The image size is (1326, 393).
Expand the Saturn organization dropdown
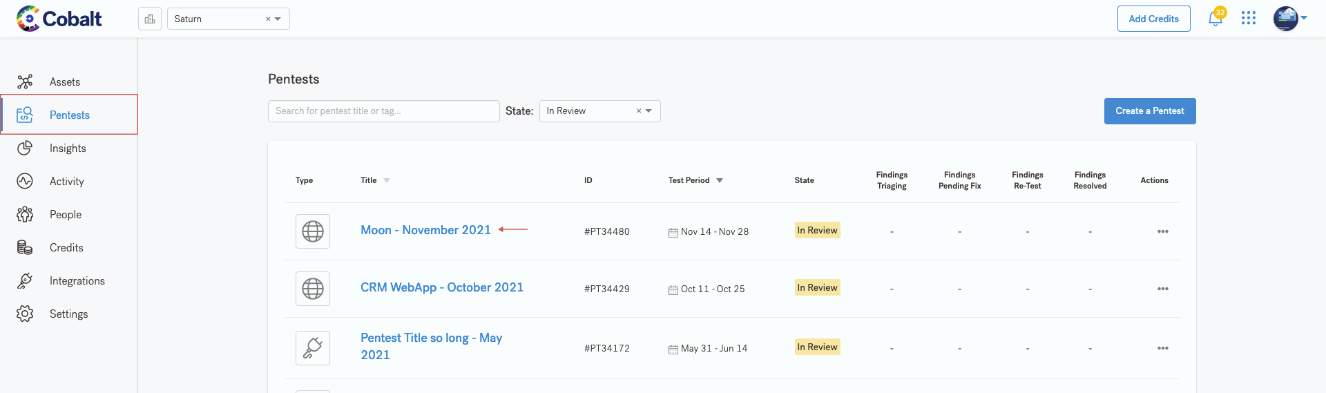(x=278, y=19)
